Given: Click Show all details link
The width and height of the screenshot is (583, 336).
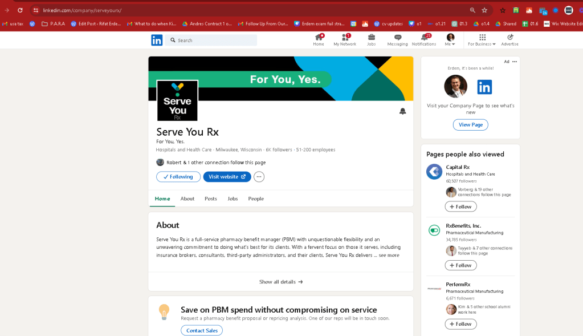Looking at the screenshot, I should point(281,282).
